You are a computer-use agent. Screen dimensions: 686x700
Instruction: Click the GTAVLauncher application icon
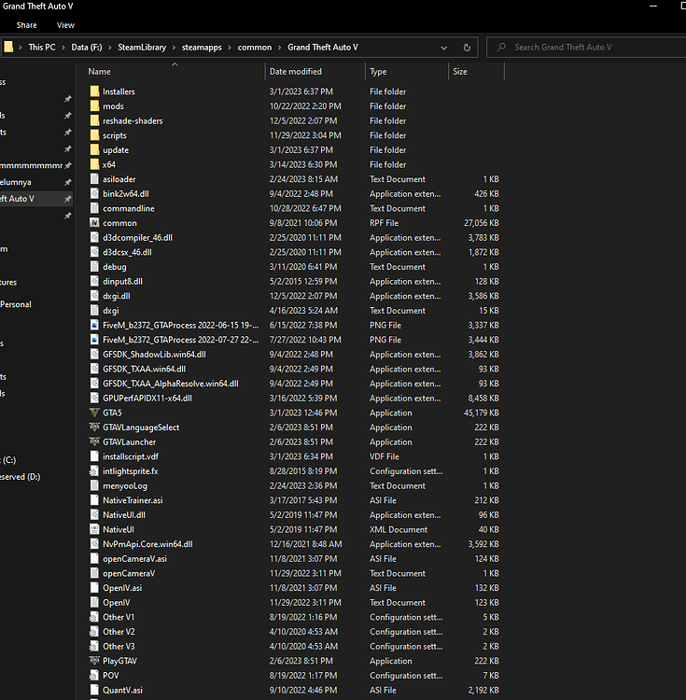click(94, 441)
